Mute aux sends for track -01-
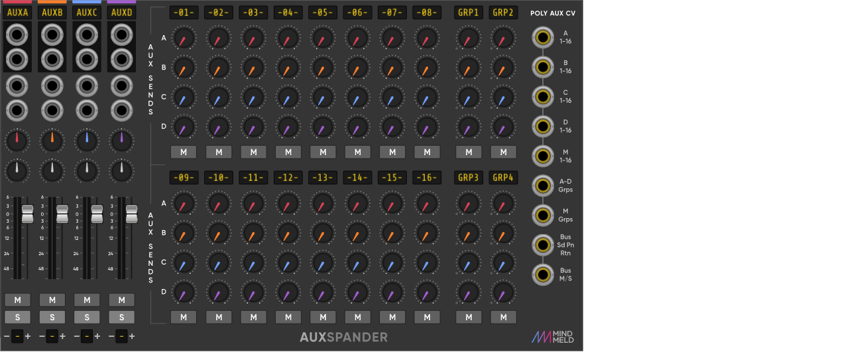847x352 pixels. tap(184, 152)
